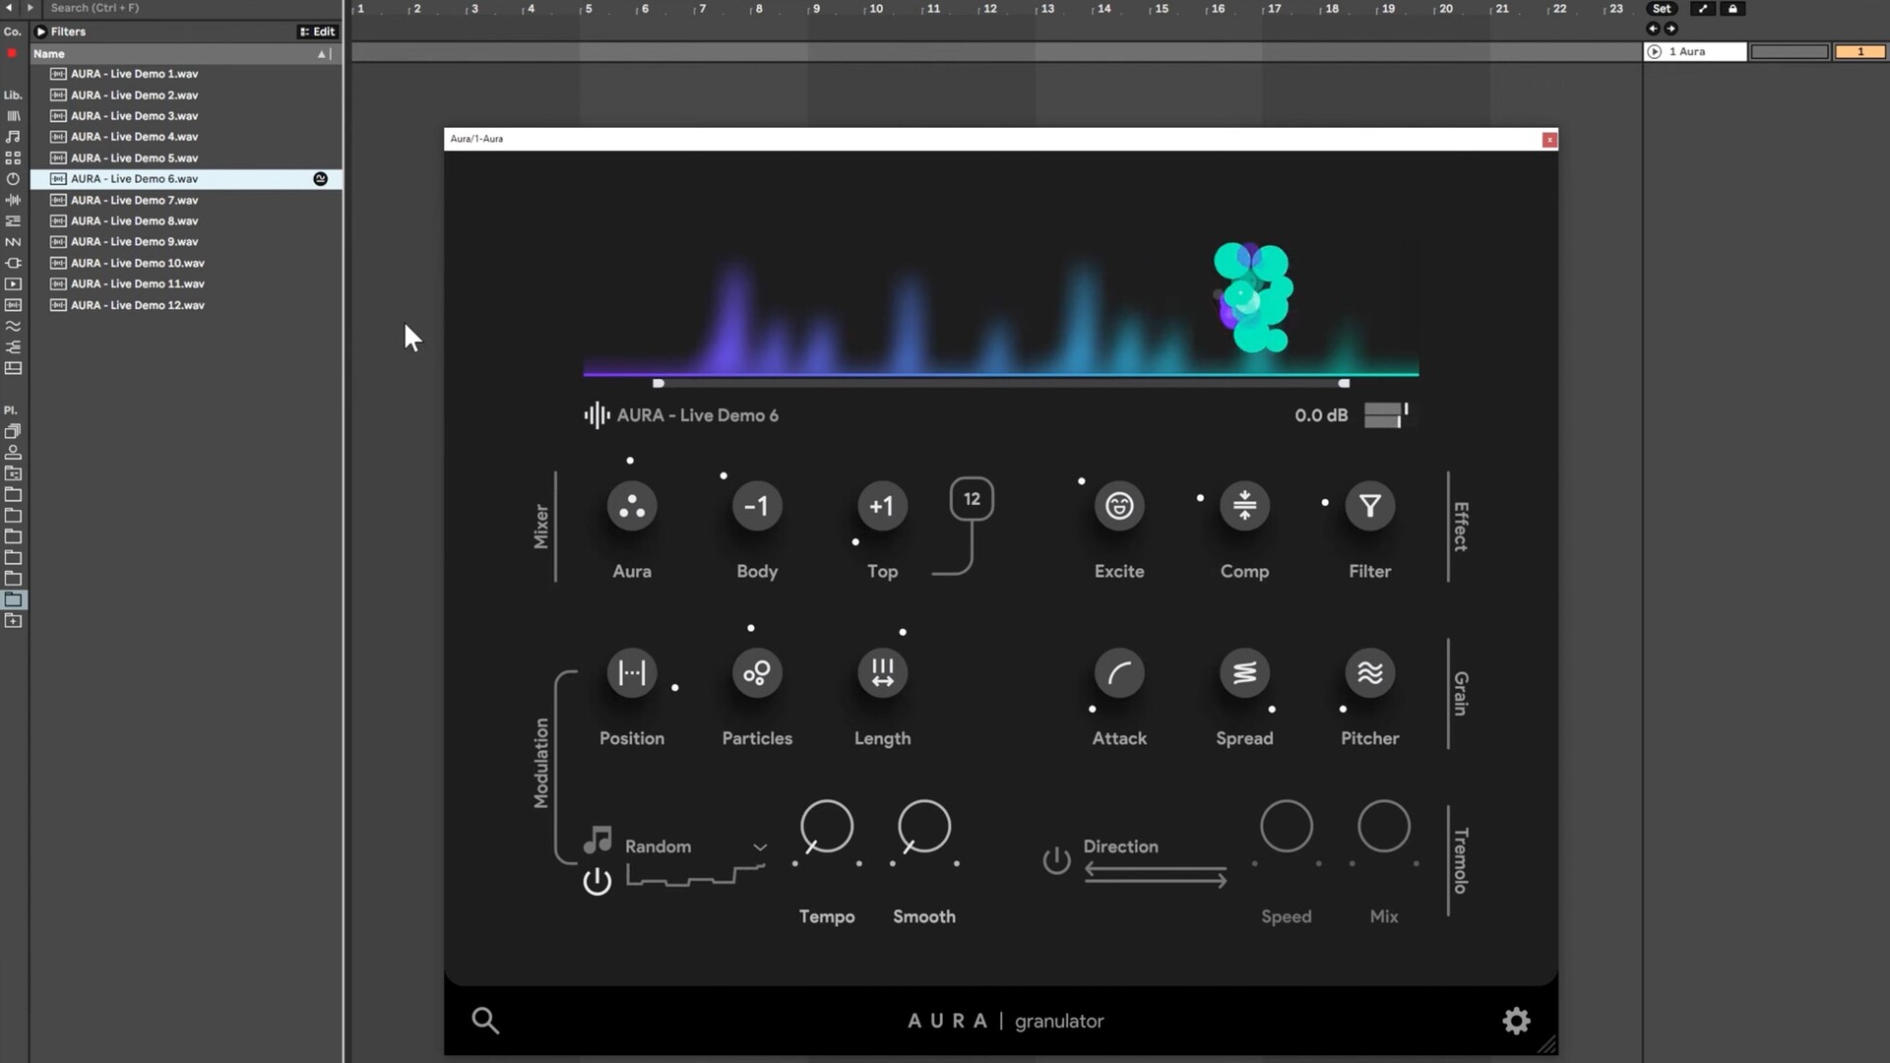Viewport: 1890px width, 1063px height.
Task: Click the Excite effect knob
Action: coord(1119,506)
